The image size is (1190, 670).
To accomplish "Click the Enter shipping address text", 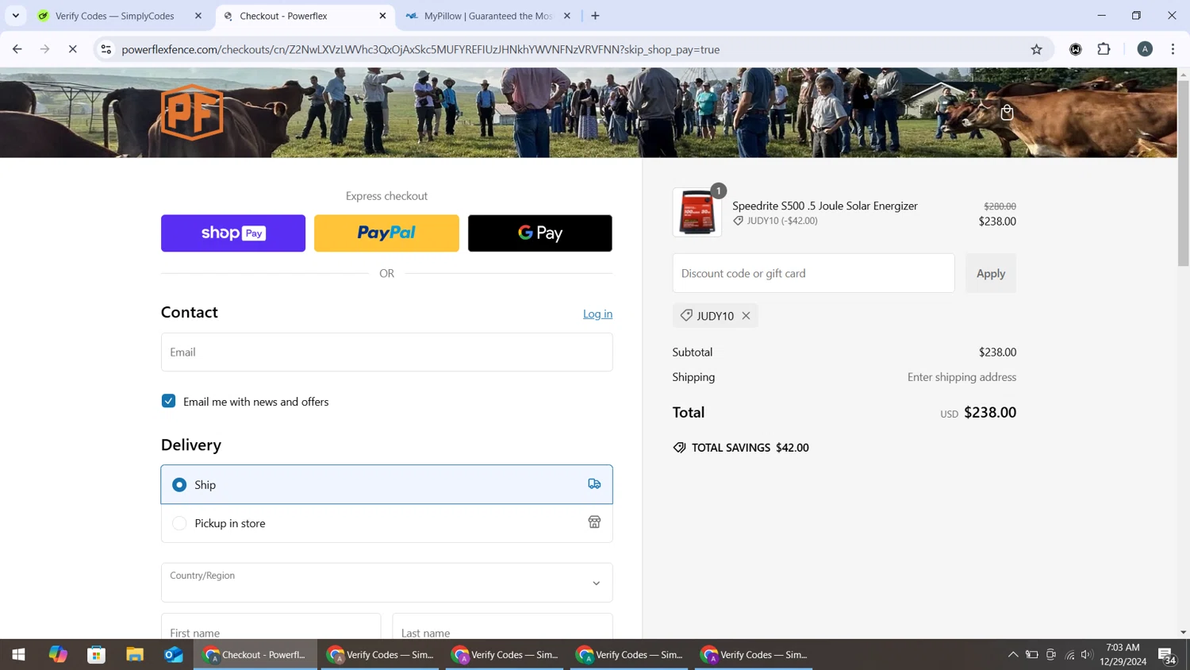I will coord(962,377).
